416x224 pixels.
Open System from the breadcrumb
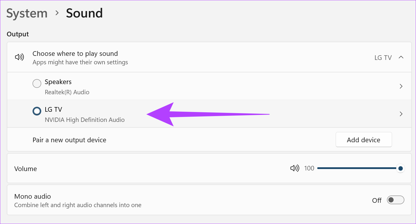(x=27, y=13)
